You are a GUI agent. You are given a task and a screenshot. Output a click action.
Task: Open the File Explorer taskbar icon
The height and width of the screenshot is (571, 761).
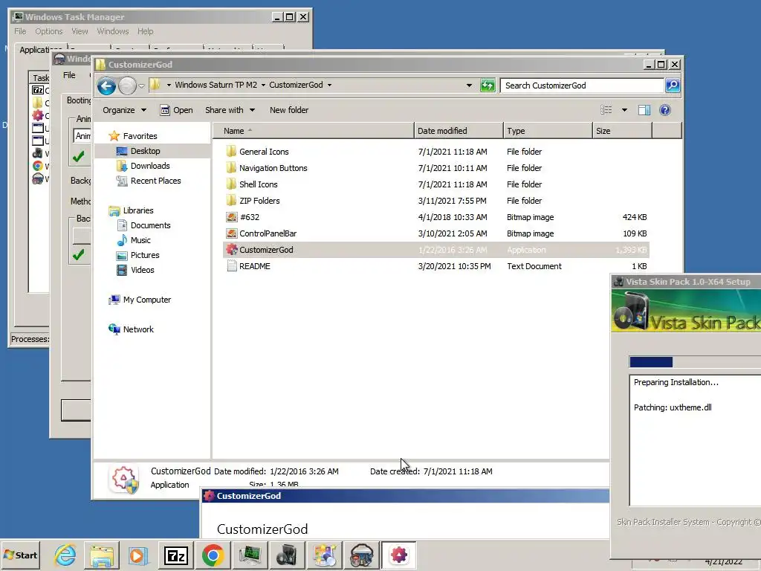coord(102,555)
